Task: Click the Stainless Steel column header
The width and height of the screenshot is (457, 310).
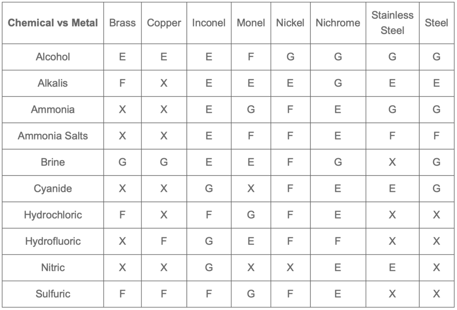Action: tap(392, 23)
